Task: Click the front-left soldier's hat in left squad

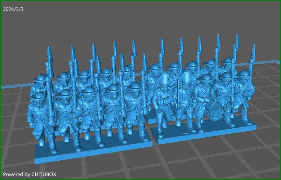Action: 38,96
